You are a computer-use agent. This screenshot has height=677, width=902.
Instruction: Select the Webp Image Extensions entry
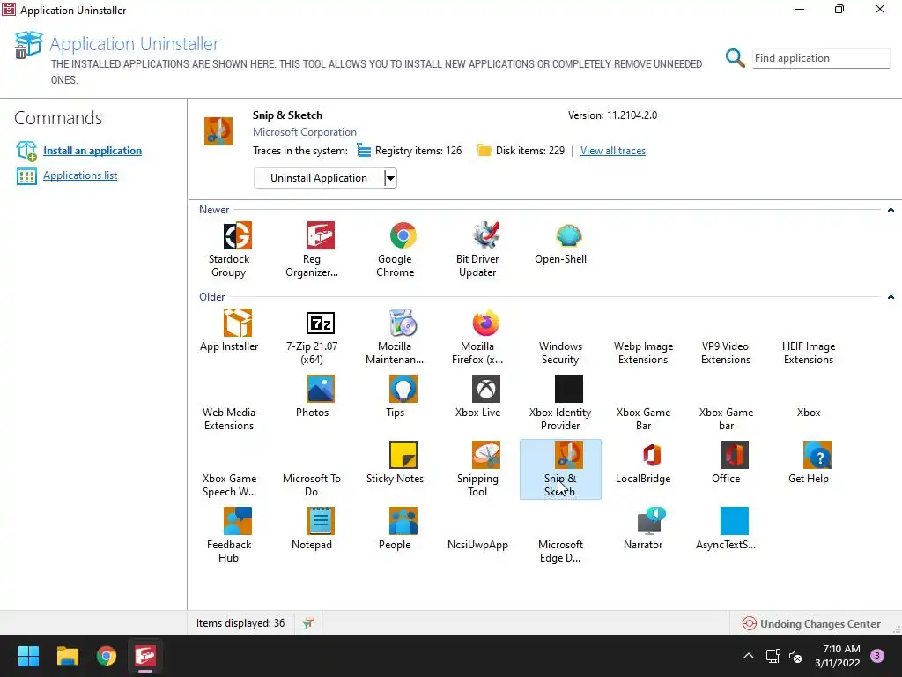643,353
